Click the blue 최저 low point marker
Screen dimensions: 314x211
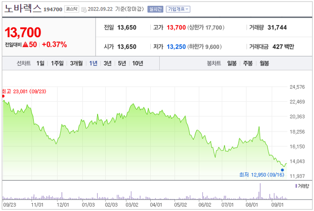click(283, 170)
